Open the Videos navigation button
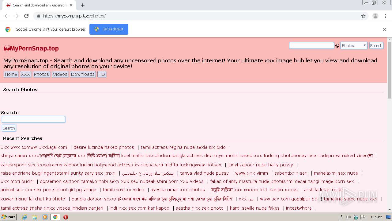 (x=60, y=74)
